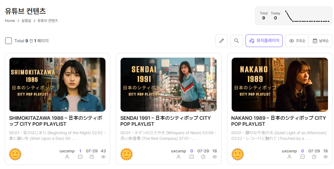Click the sun avatar on Nakano card
This screenshot has height=169, width=334.
coord(238,154)
